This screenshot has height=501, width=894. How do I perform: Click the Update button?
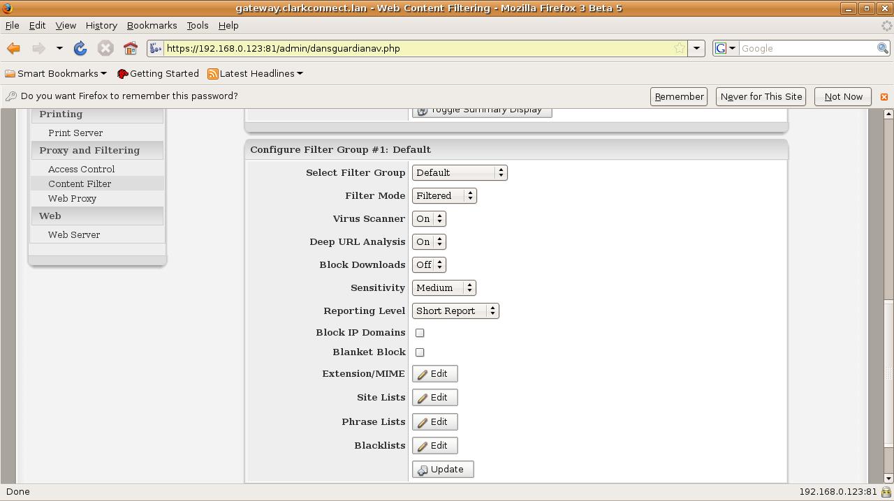coord(443,470)
